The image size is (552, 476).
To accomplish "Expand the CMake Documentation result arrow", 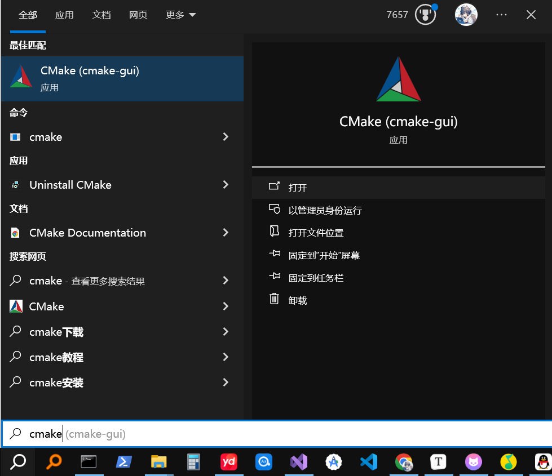I will click(x=226, y=233).
